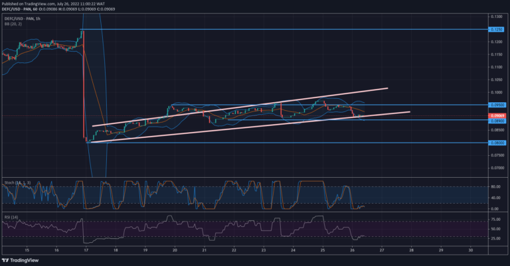Click the 40.00 Stoch scale value

(495, 198)
